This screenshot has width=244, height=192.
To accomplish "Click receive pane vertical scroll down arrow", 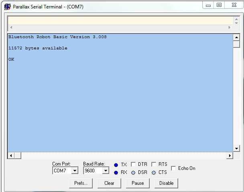I will [x=236, y=148].
